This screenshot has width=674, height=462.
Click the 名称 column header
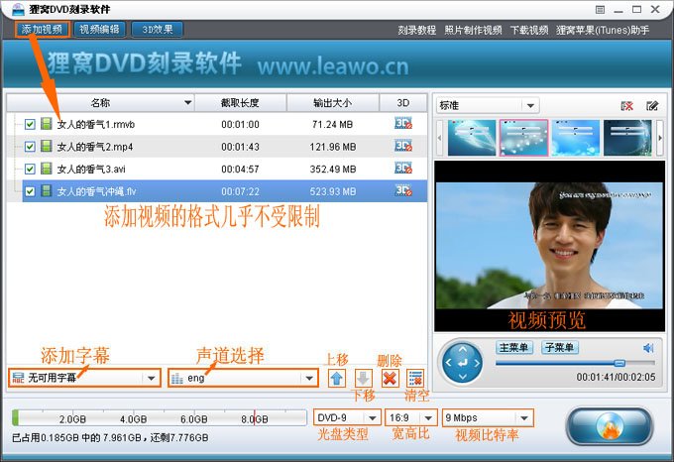tap(100, 103)
